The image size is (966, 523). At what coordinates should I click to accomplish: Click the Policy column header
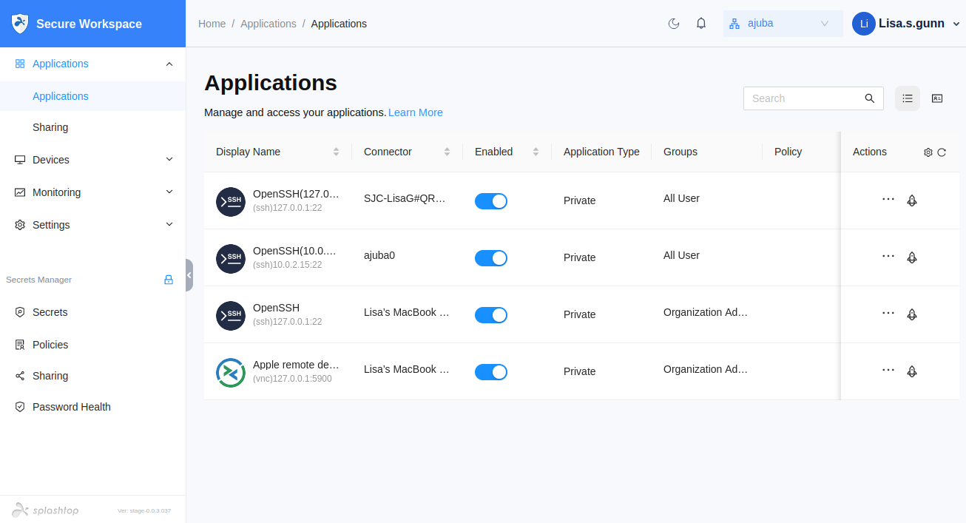point(788,152)
